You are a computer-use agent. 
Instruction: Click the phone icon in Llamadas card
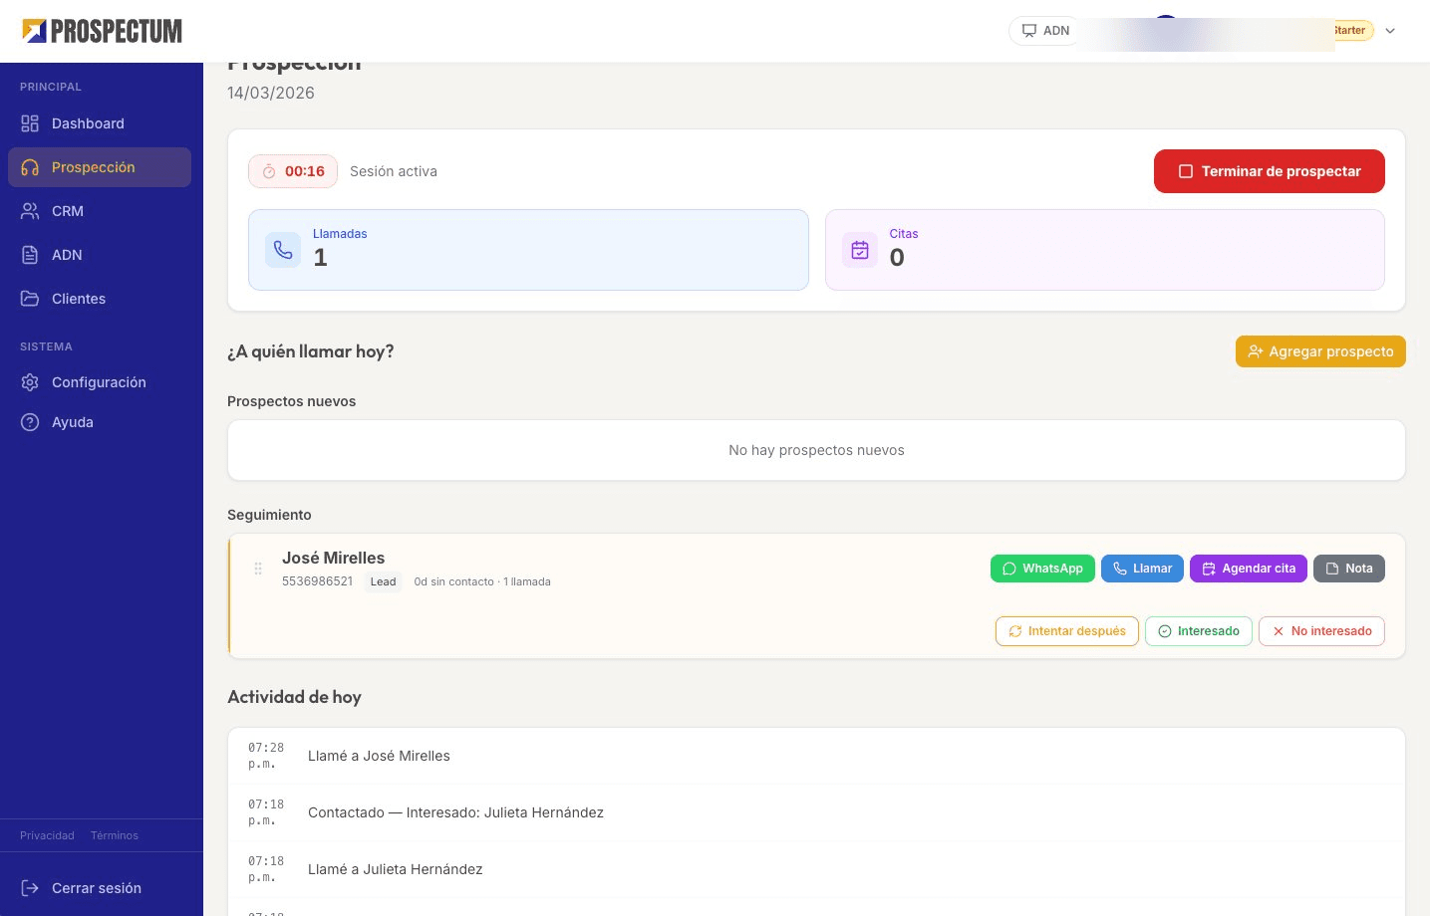283,250
